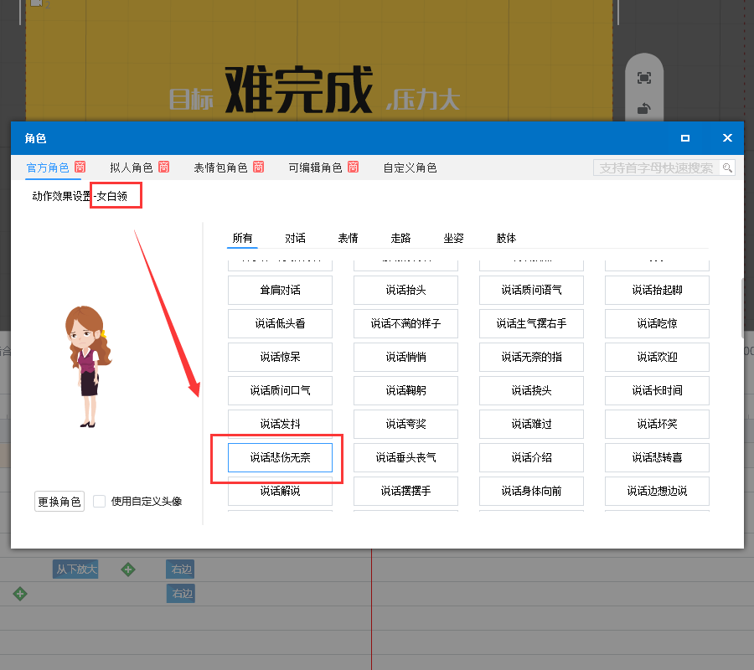754x670 pixels.
Task: Select the 自定义角色 tab
Action: pos(411,167)
